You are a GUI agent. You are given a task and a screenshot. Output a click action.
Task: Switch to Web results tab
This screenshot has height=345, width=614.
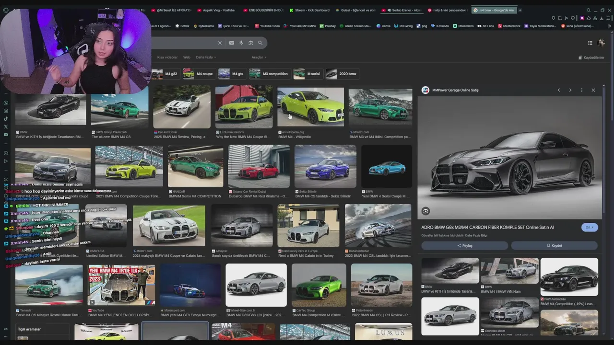pyautogui.click(x=187, y=57)
